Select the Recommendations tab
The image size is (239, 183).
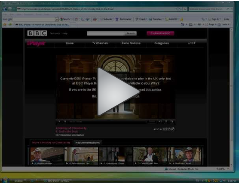point(88,143)
